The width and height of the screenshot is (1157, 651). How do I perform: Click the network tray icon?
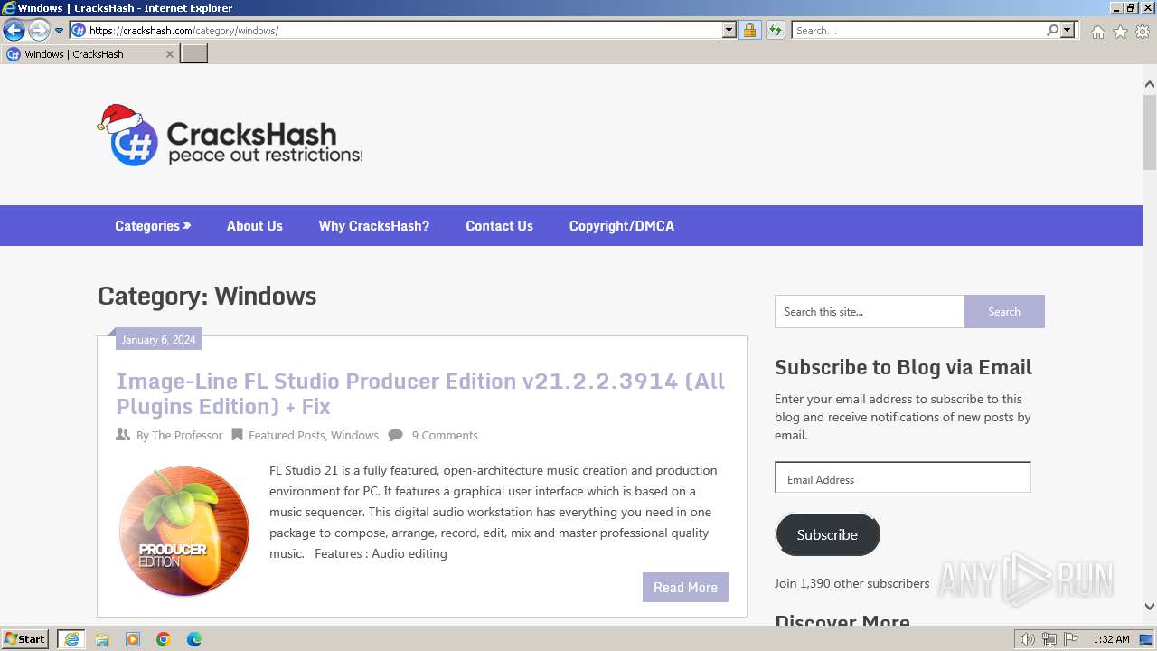tap(1049, 639)
